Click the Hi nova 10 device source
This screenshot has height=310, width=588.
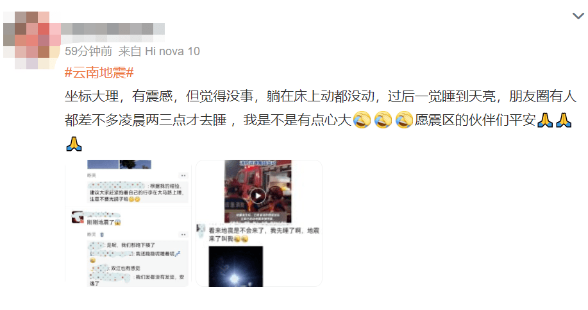172,51
